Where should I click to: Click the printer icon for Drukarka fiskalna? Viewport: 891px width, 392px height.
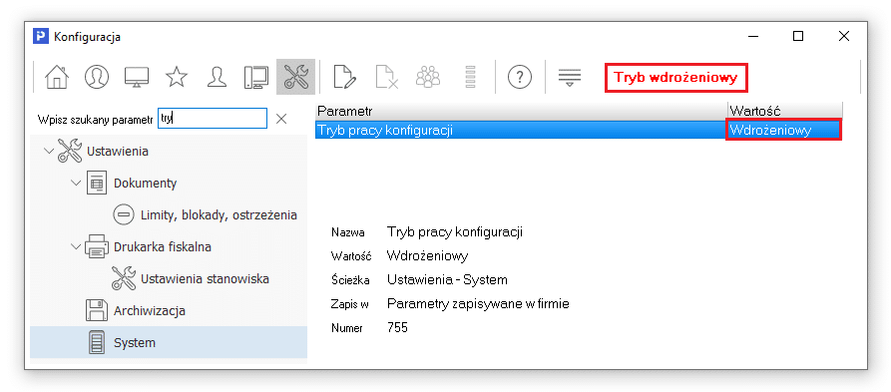click(x=97, y=247)
